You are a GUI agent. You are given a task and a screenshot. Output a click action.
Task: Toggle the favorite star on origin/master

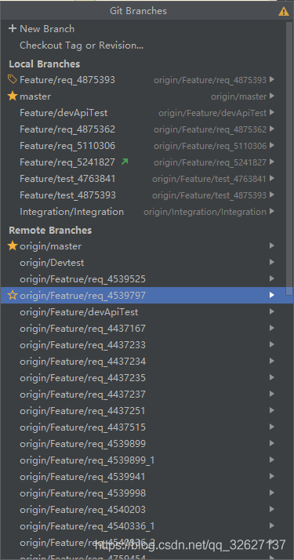click(13, 245)
